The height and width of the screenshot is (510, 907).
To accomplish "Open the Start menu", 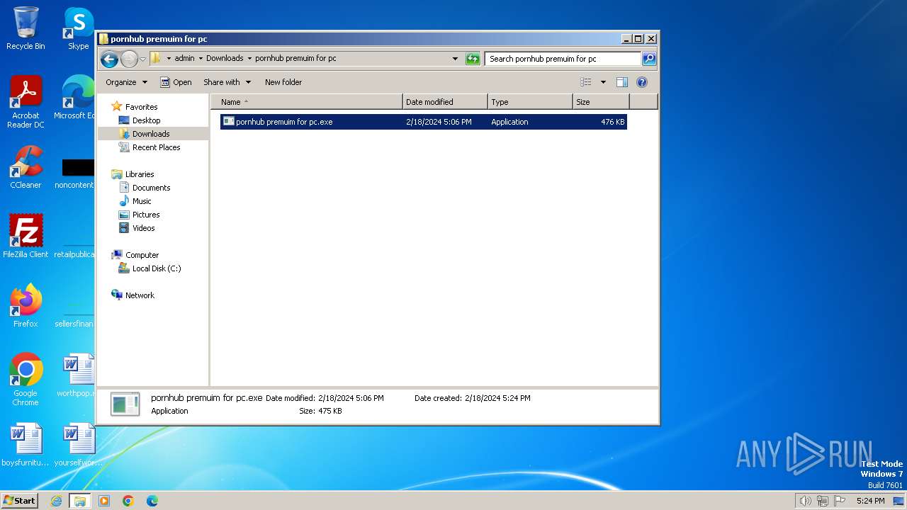I will click(x=19, y=500).
